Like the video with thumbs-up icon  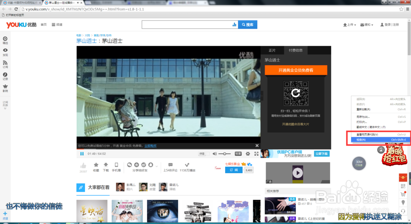coord(83,165)
